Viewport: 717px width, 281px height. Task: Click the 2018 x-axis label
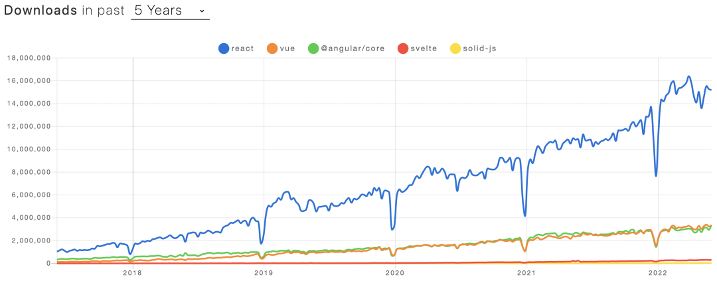(x=133, y=272)
